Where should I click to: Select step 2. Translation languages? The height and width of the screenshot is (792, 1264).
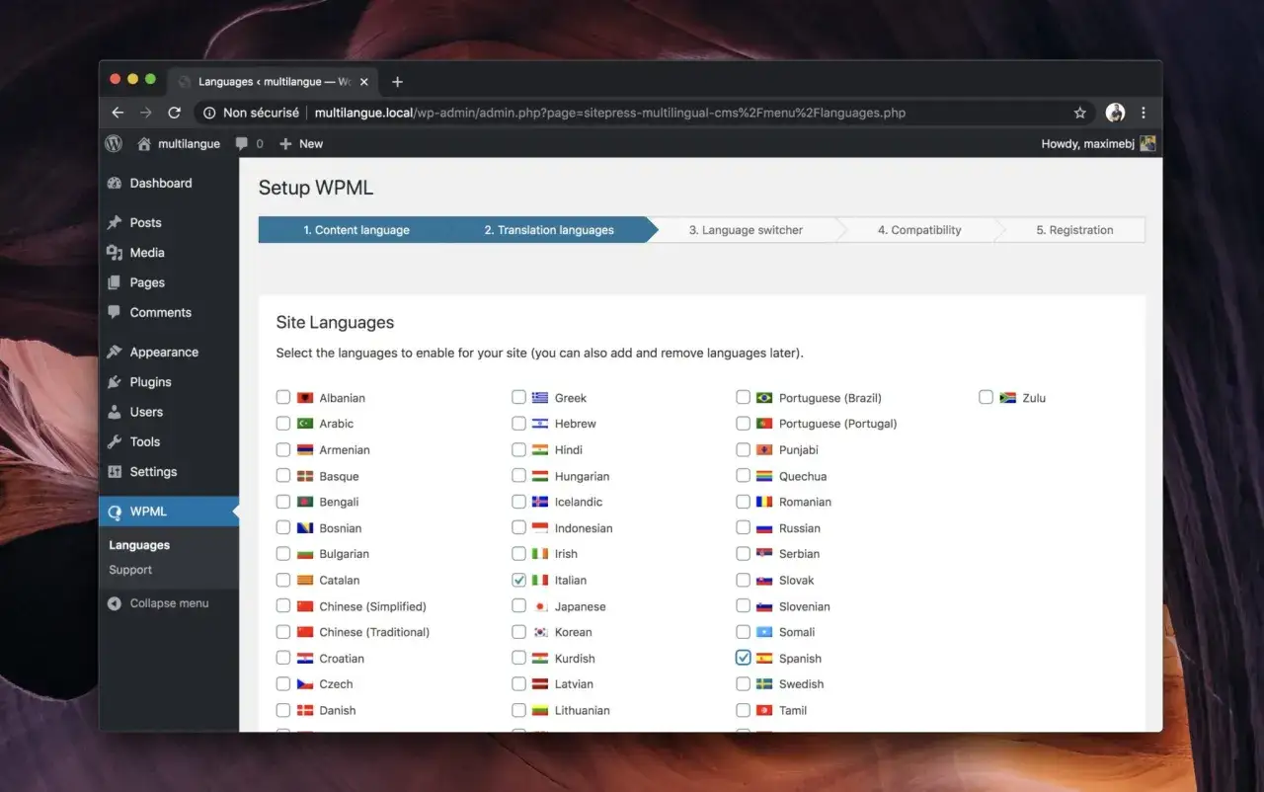click(x=549, y=230)
